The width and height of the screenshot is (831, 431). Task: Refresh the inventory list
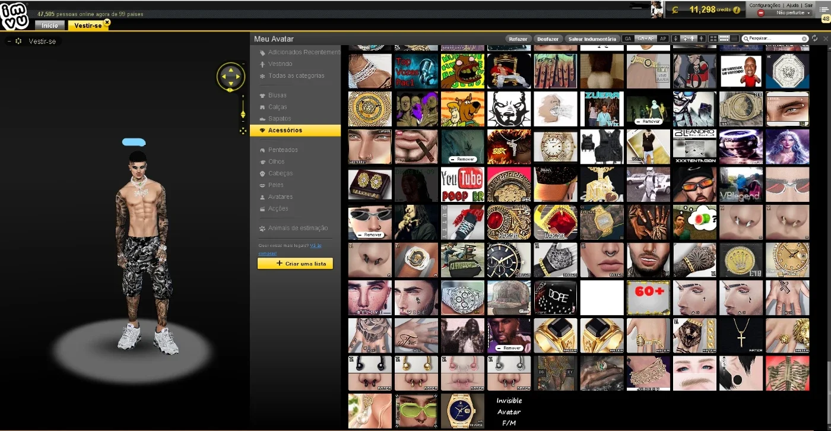[x=815, y=39]
